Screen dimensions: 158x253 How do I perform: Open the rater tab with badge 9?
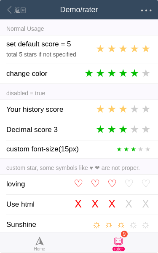[x=118, y=244]
